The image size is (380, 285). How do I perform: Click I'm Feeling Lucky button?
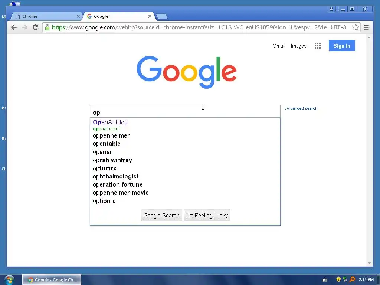(x=207, y=216)
